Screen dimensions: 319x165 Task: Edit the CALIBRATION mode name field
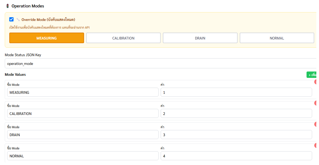tap(83, 113)
